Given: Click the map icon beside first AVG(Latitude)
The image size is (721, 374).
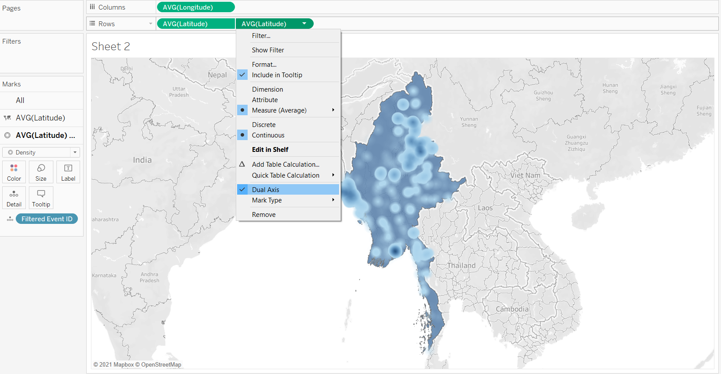Looking at the screenshot, I should click(x=7, y=118).
